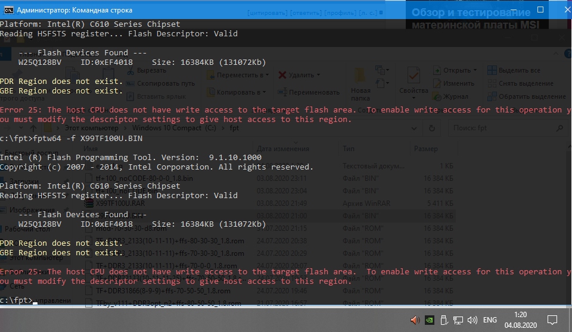Click the Explorer up-arrow navigation button

[x=33, y=128]
